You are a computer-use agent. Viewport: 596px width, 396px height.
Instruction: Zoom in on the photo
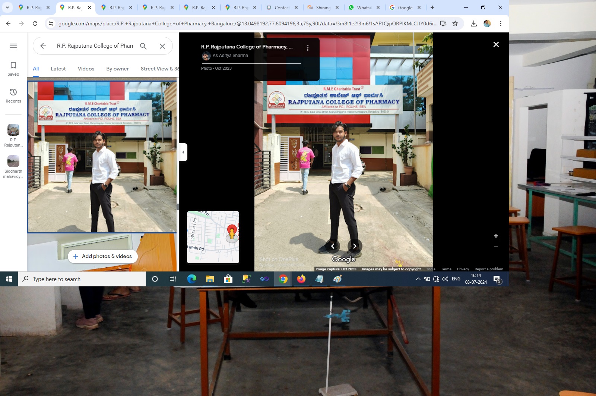(496, 236)
